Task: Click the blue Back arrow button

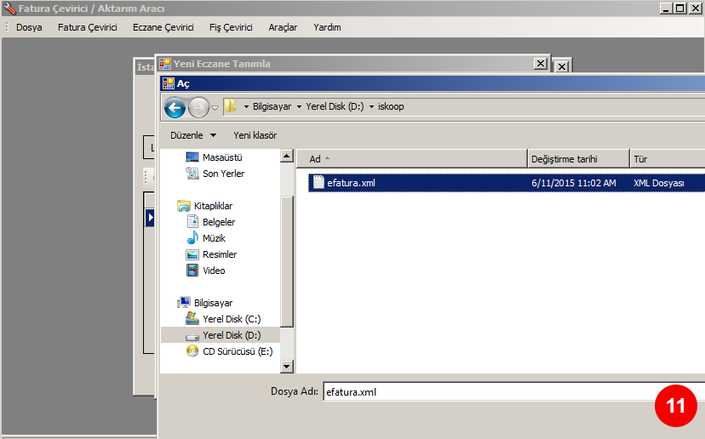Action: [x=175, y=107]
